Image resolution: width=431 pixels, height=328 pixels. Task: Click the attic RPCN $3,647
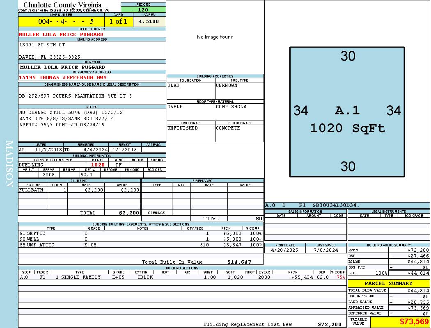(232, 245)
